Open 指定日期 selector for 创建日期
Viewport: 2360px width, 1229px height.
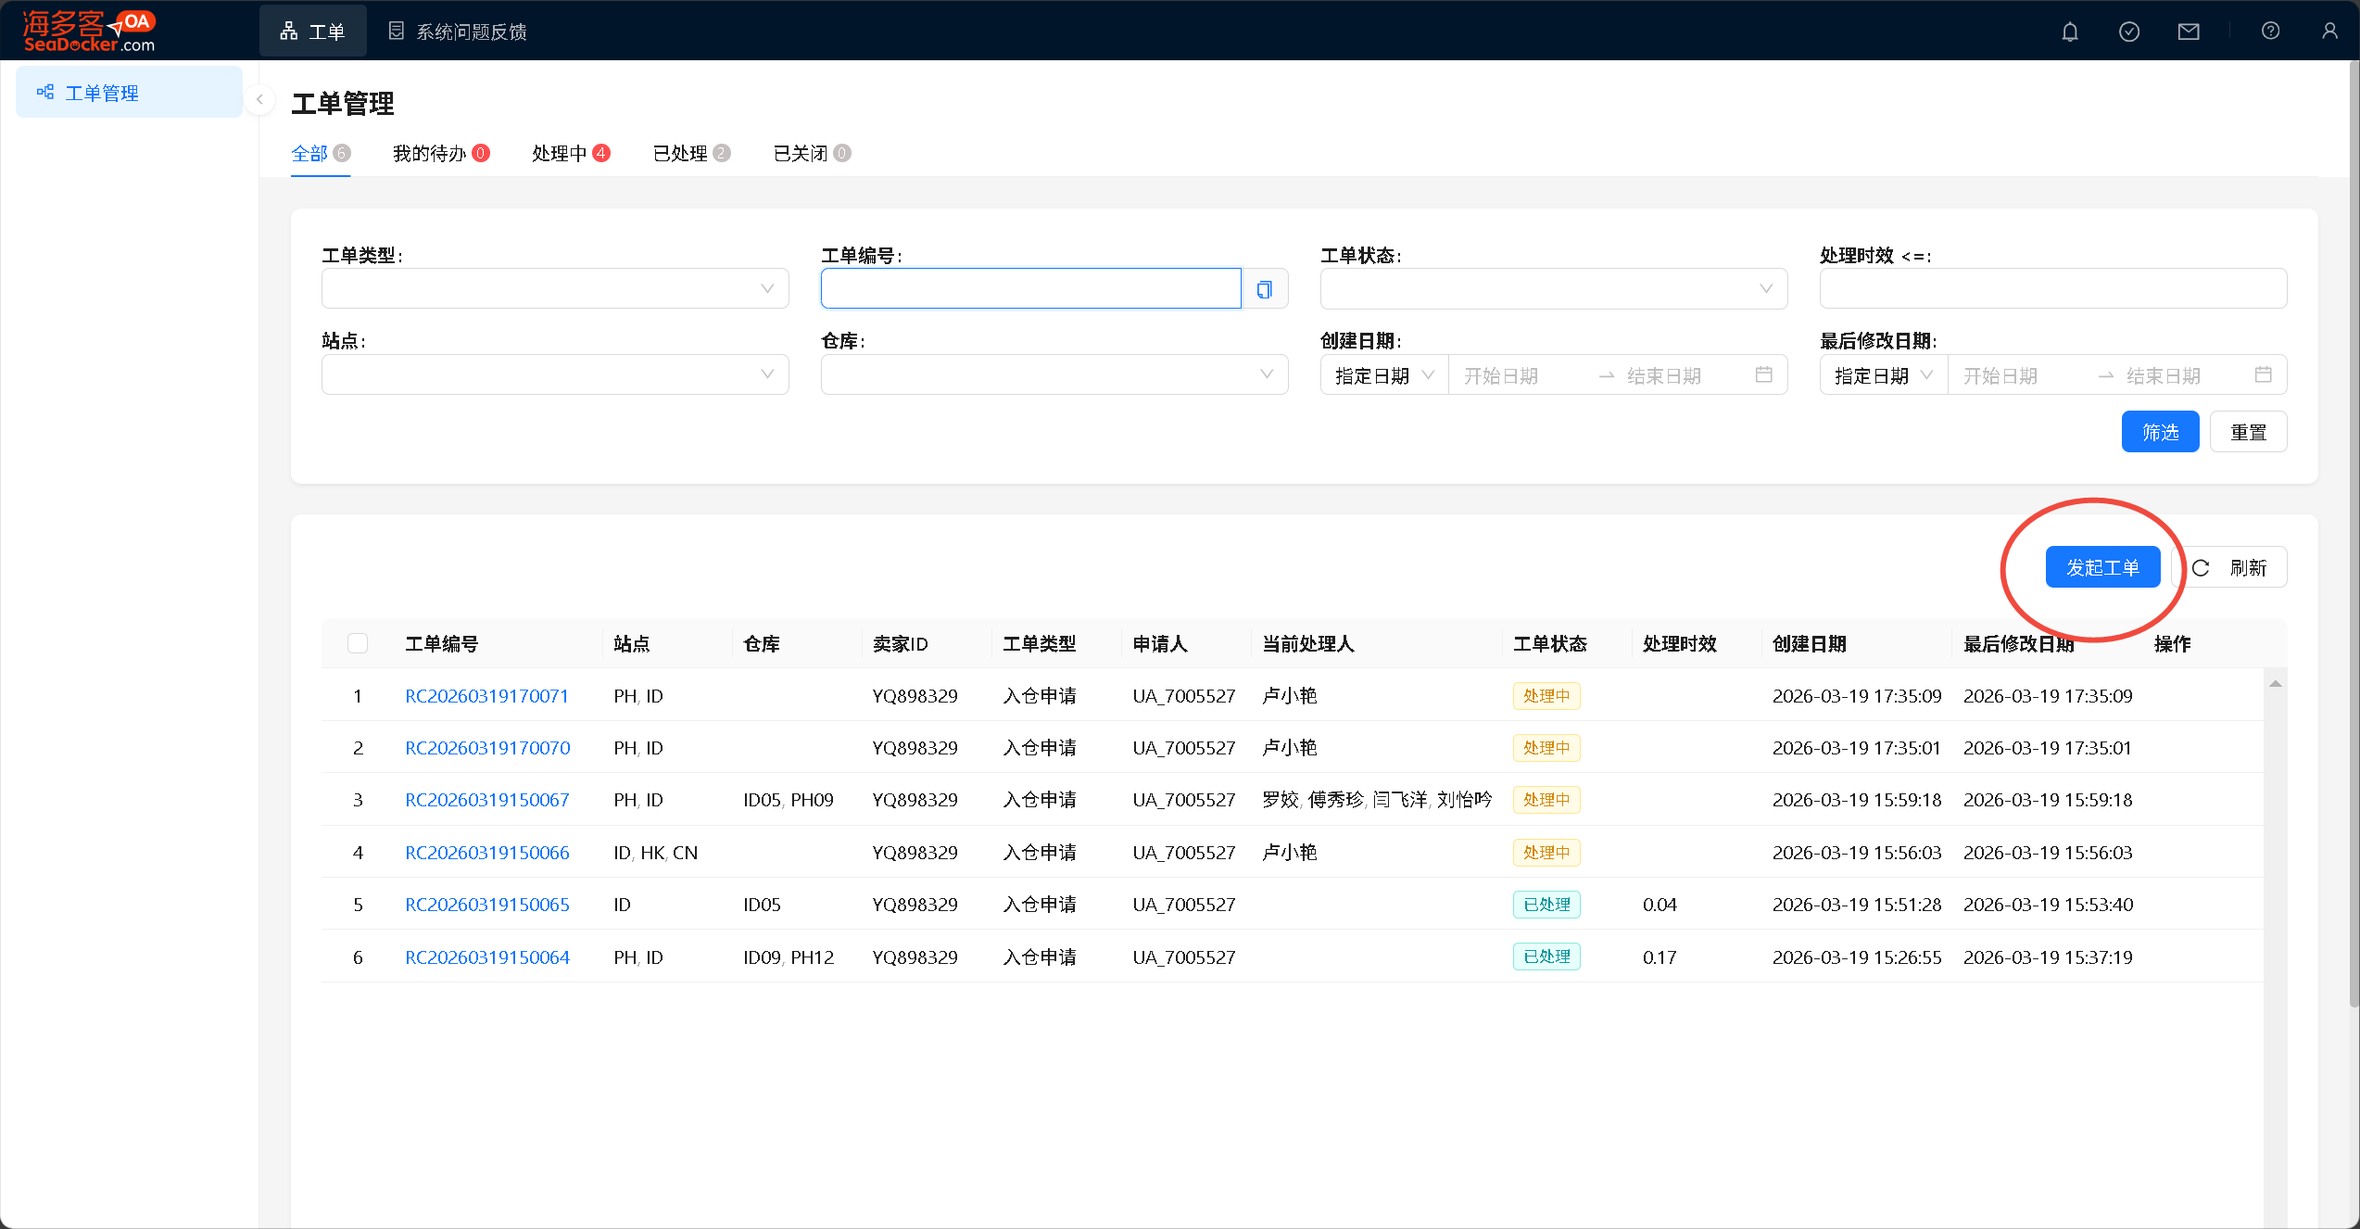click(x=1383, y=375)
